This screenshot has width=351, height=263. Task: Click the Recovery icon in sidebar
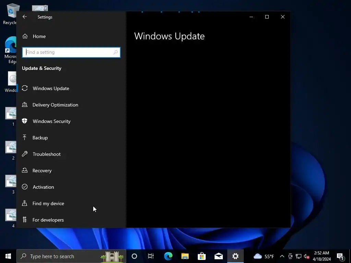click(x=25, y=170)
